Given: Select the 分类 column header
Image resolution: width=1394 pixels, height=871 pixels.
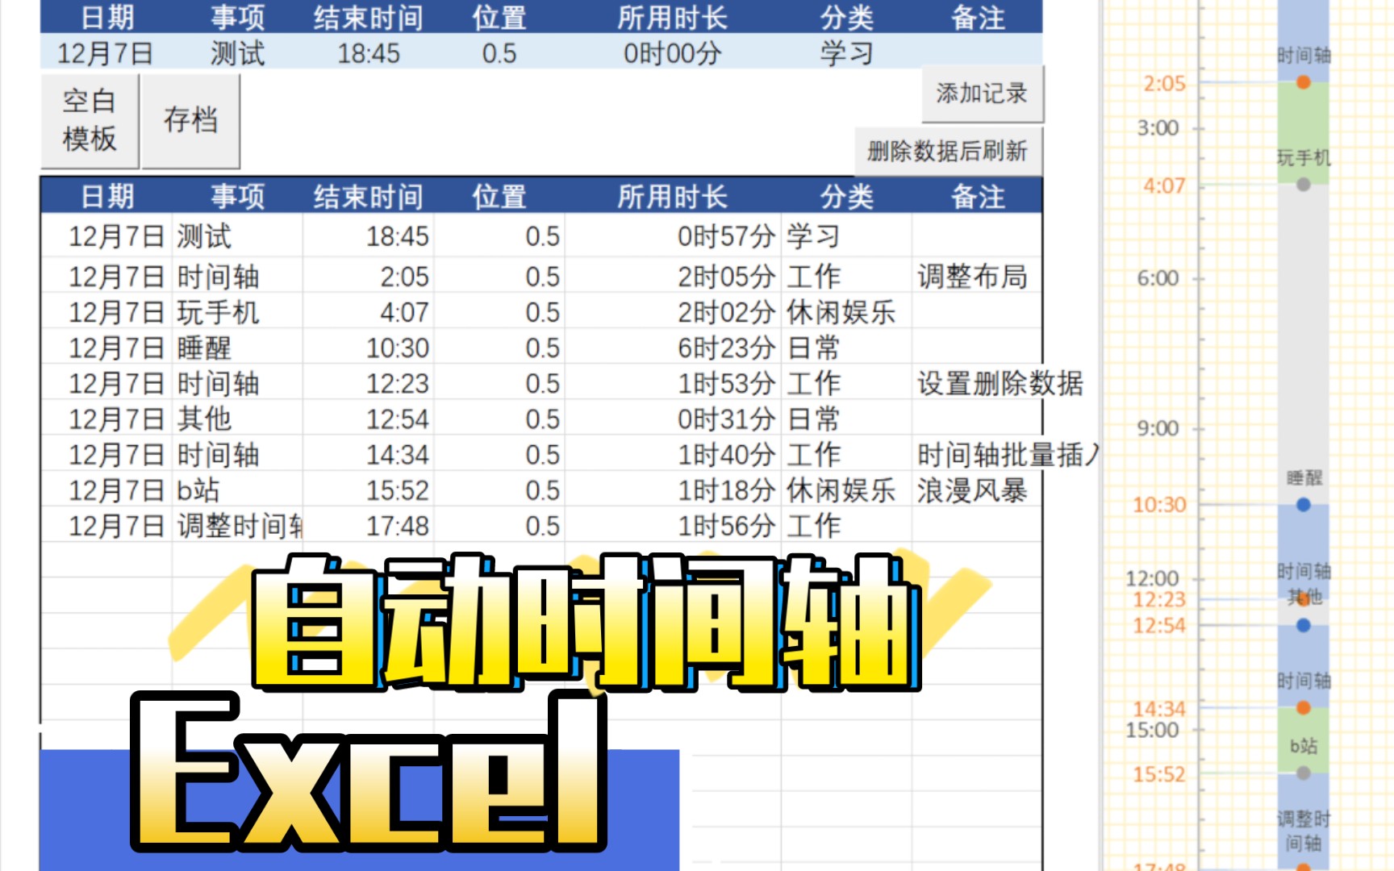Looking at the screenshot, I should tap(847, 194).
